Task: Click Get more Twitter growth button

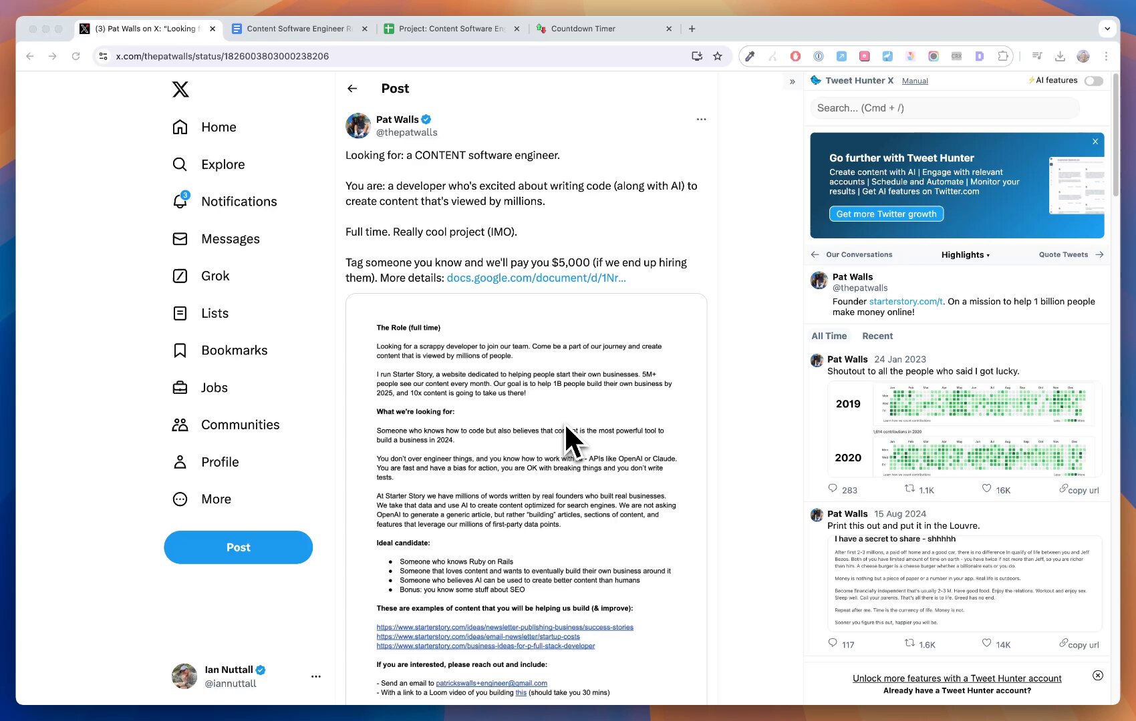Action: pos(887,214)
